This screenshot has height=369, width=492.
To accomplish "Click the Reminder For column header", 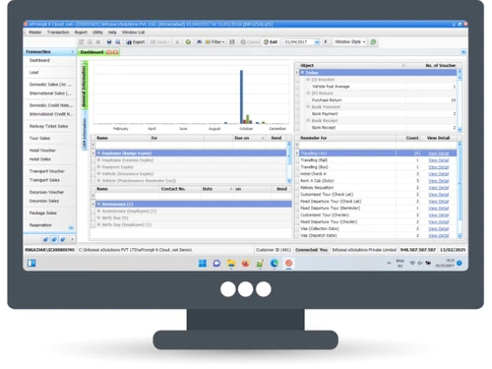I will coord(347,138).
